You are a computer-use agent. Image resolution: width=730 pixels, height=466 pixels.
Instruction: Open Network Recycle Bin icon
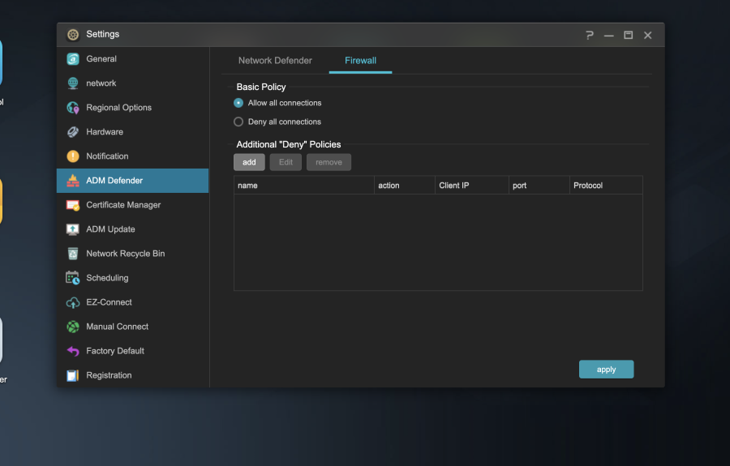[x=73, y=254]
